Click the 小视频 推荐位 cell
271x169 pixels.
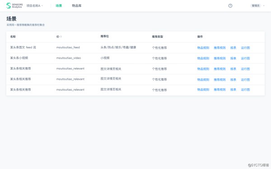[x=105, y=58]
